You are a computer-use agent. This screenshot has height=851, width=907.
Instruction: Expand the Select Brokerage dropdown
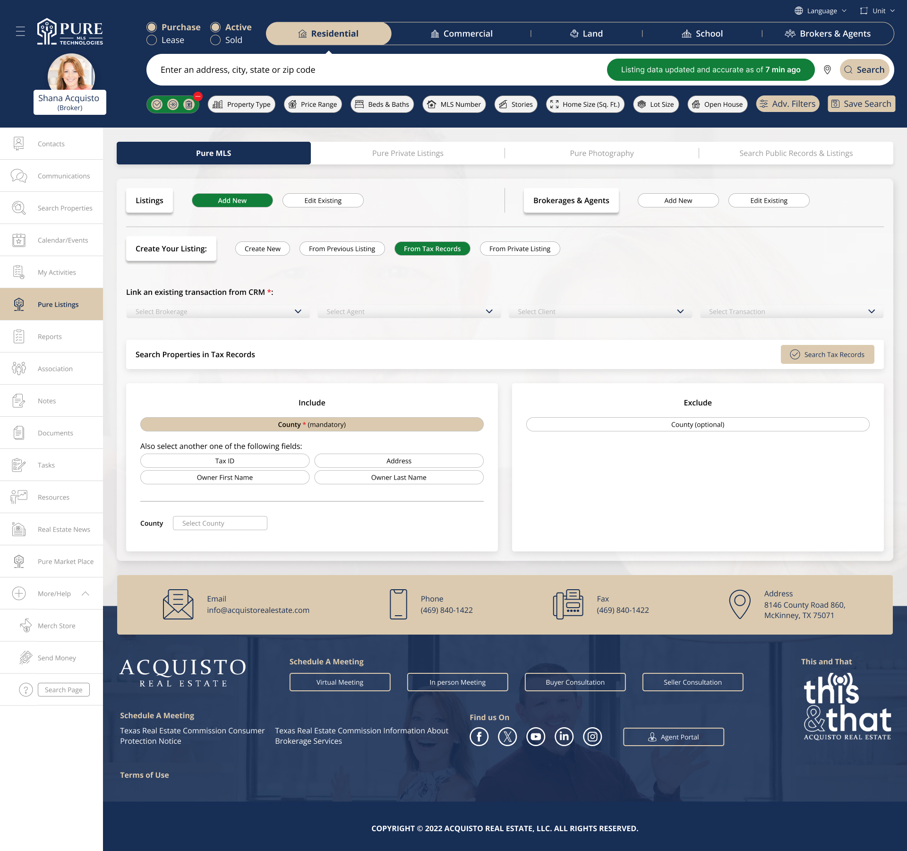pos(218,312)
